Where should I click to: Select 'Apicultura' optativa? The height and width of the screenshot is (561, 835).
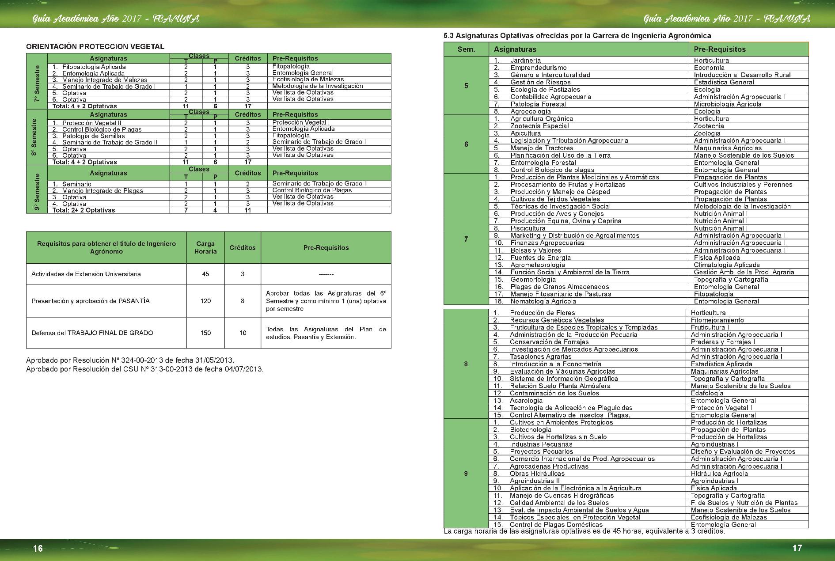pos(525,133)
